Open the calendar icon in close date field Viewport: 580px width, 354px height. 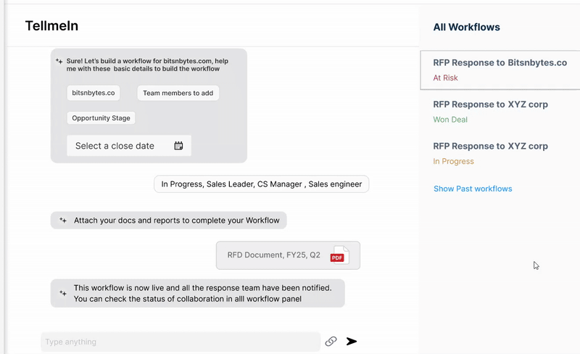pyautogui.click(x=178, y=146)
